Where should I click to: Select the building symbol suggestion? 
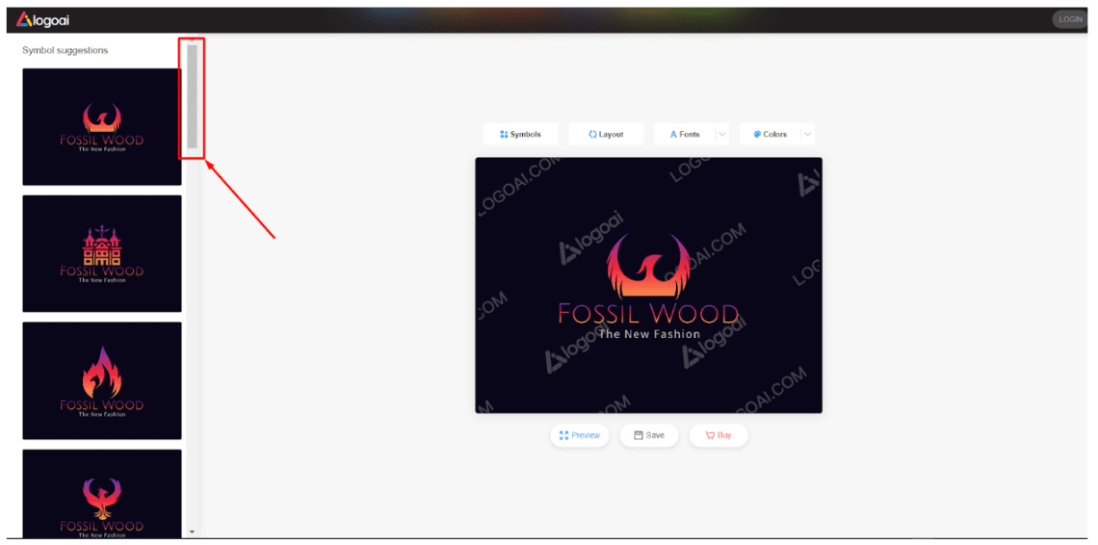point(101,253)
